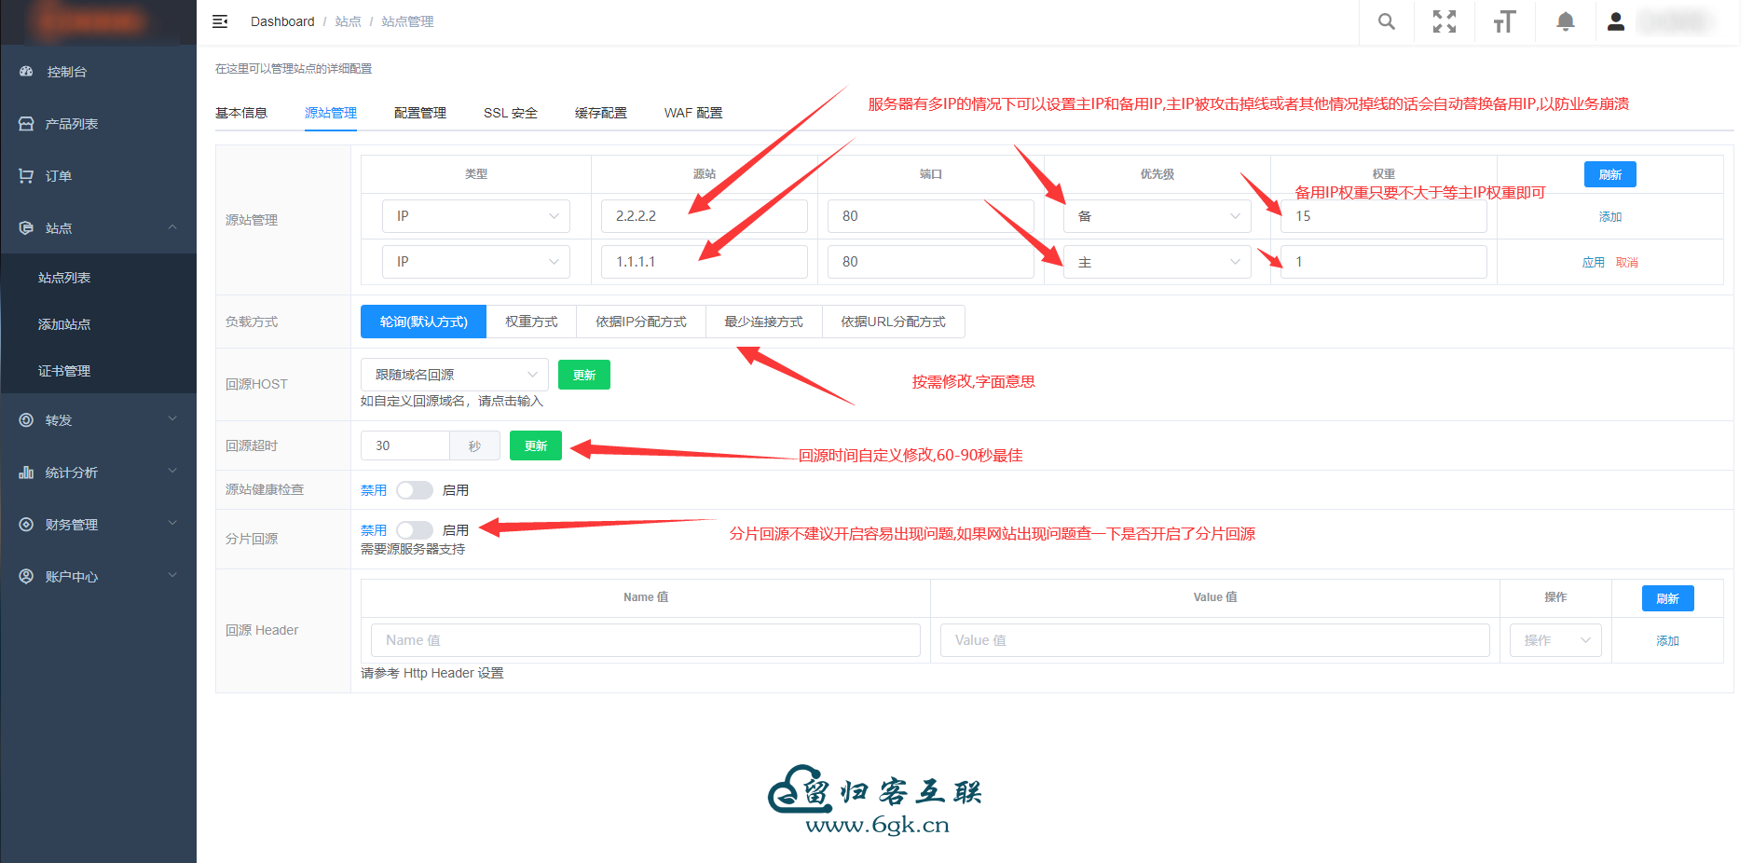Viewport: 1753px width, 863px height.
Task: Switch to WAF 配置 tab
Action: click(x=693, y=113)
